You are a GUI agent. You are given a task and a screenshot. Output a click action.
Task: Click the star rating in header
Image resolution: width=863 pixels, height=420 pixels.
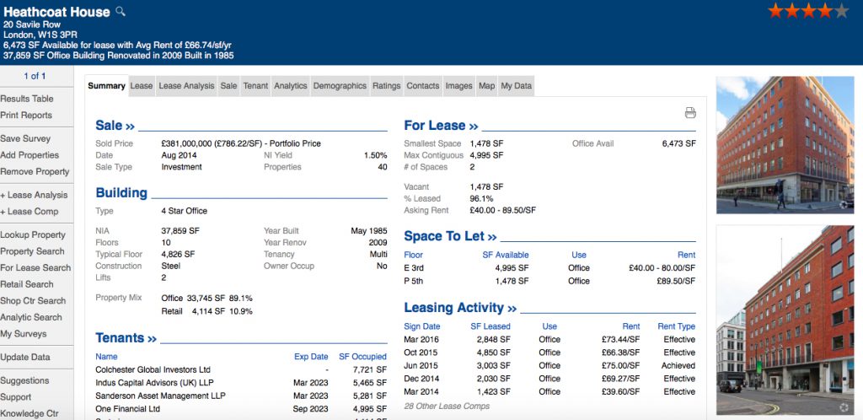point(807,11)
